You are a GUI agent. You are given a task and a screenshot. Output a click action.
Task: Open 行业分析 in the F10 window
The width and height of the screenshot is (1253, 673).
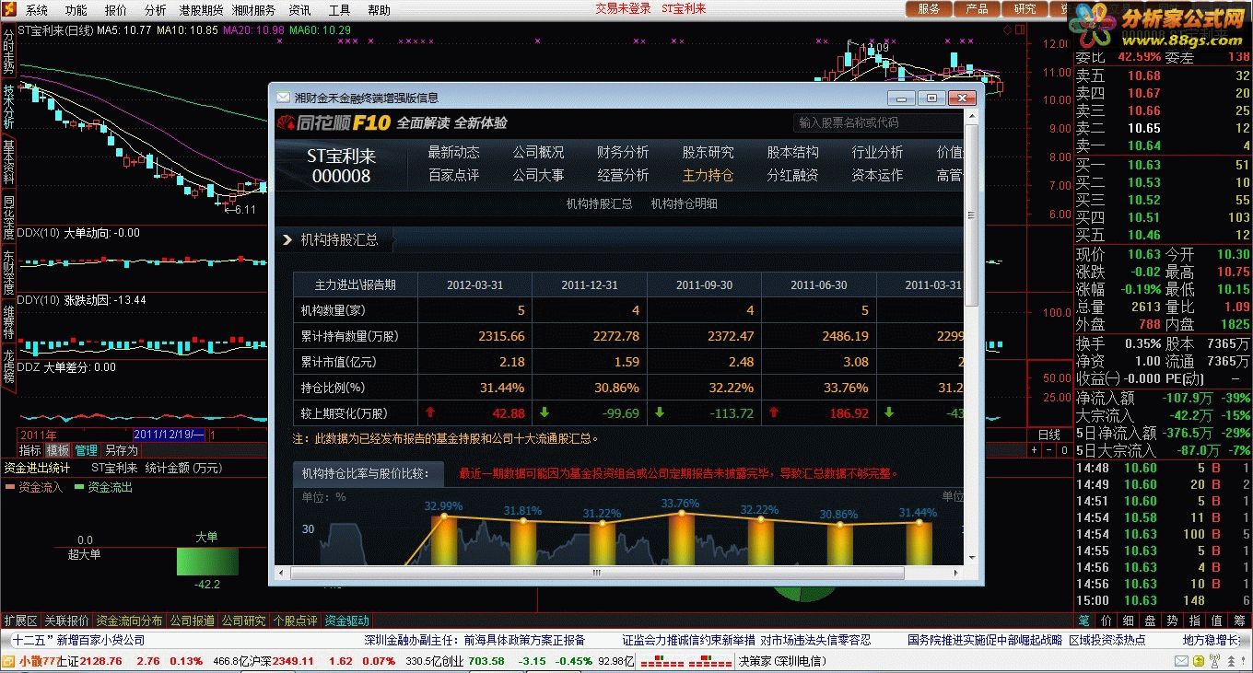(x=877, y=152)
